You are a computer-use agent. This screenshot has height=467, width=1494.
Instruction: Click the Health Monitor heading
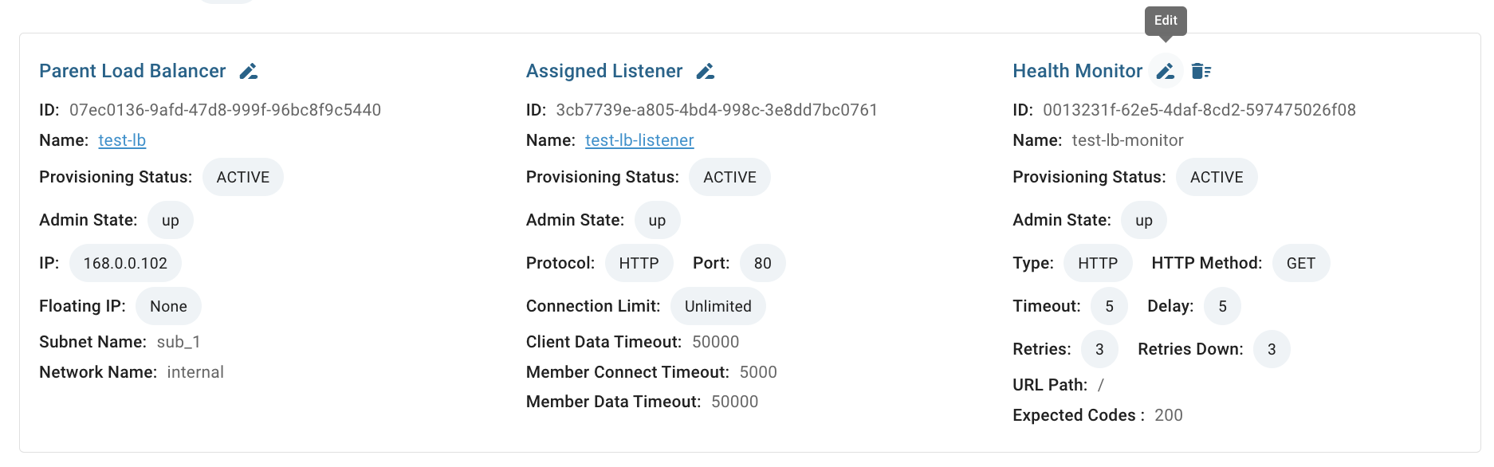1077,71
